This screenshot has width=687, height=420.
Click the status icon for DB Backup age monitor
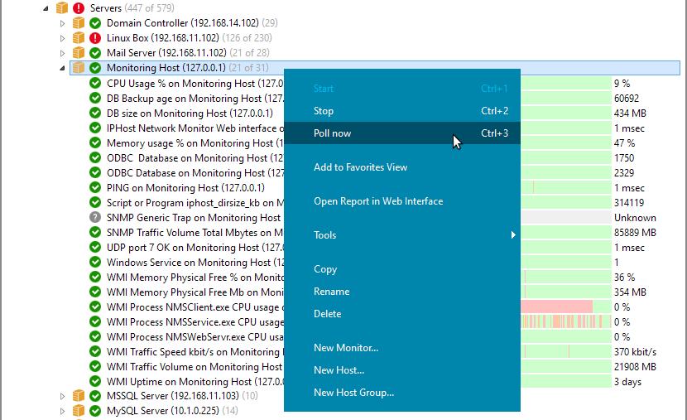pos(95,99)
